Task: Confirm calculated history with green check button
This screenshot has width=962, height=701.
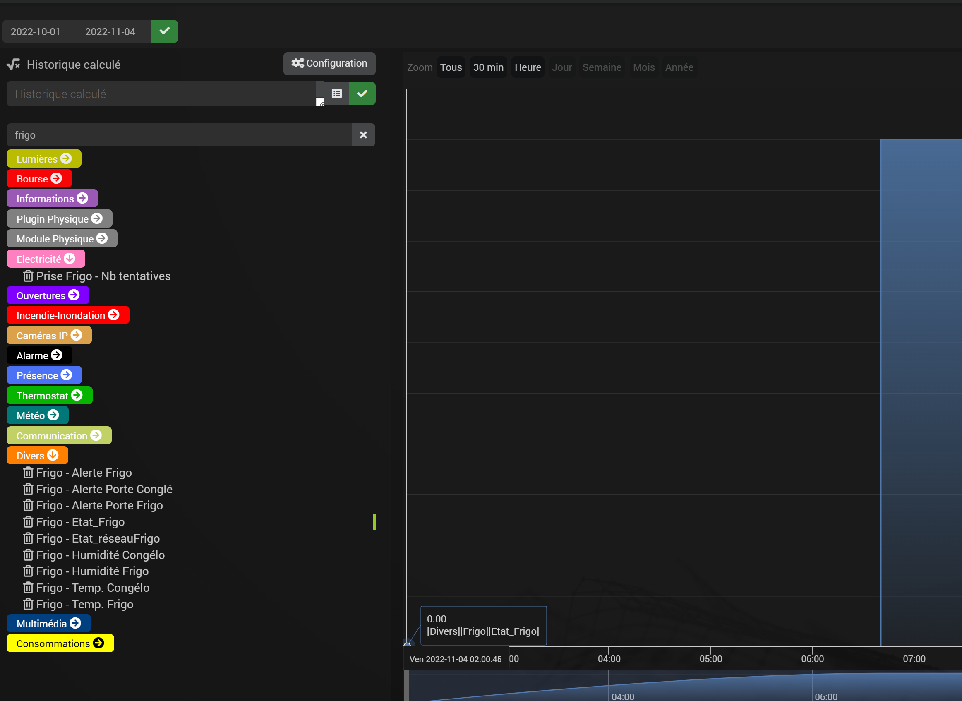Action: [x=362, y=94]
